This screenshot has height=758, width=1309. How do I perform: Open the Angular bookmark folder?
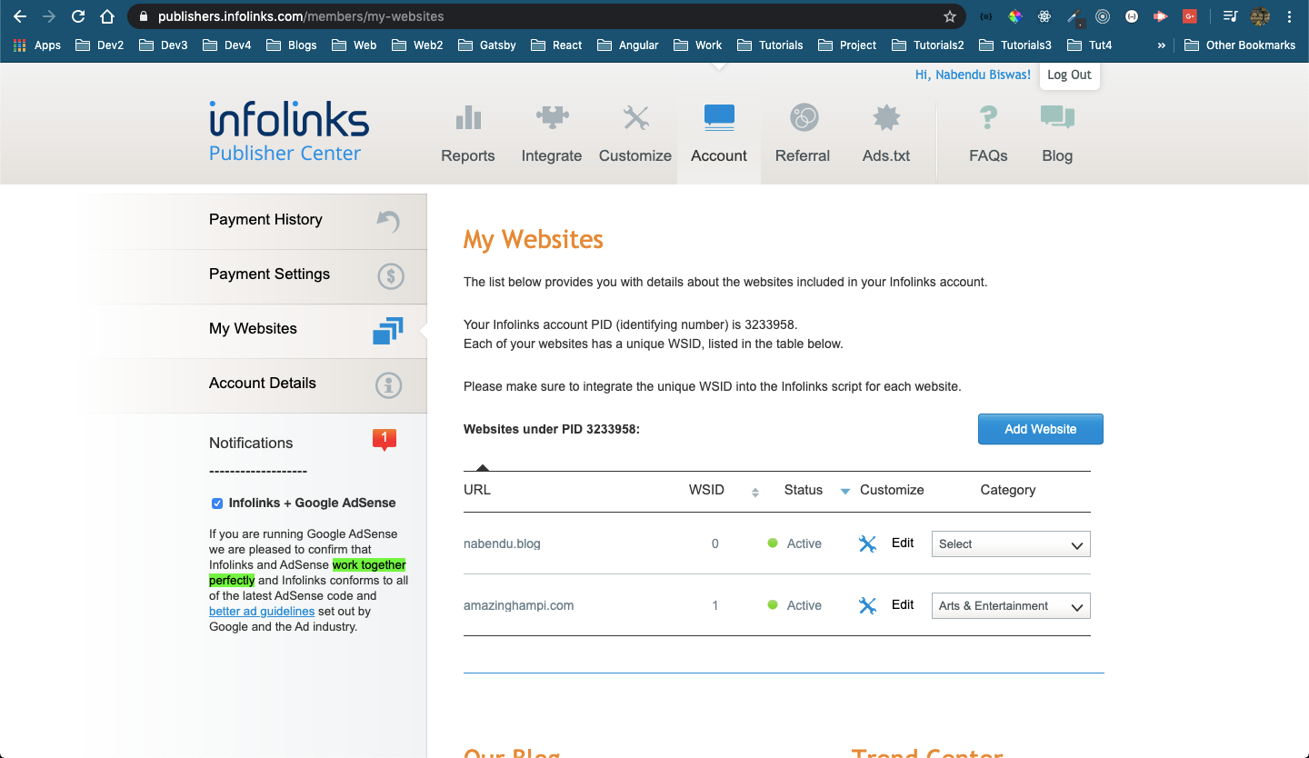(x=628, y=45)
